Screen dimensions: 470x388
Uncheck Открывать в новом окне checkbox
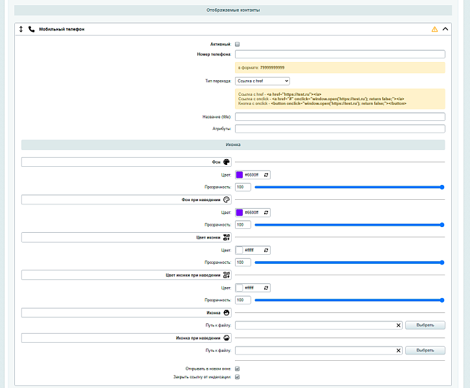[238, 369]
